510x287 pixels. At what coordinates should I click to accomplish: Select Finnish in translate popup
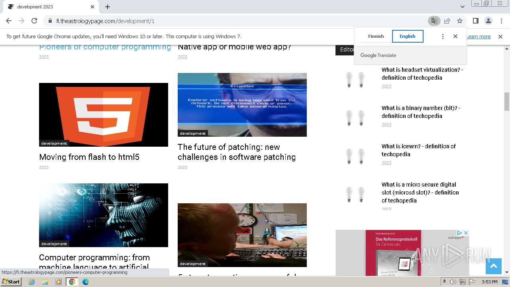point(376,36)
